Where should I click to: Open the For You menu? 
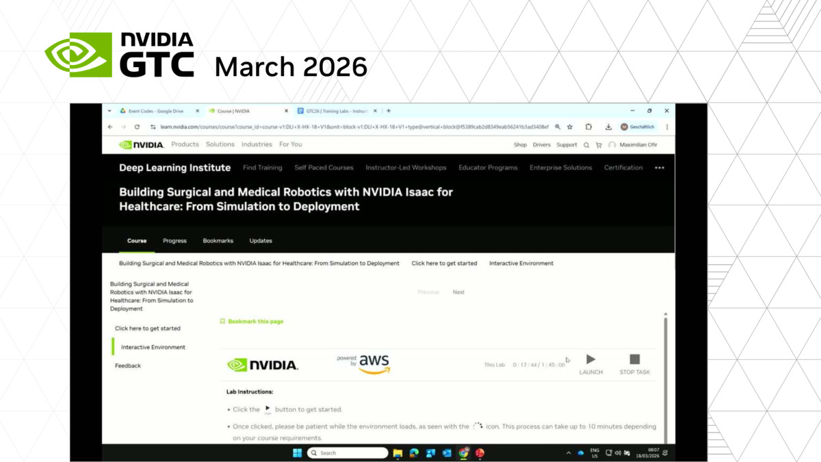pyautogui.click(x=290, y=144)
